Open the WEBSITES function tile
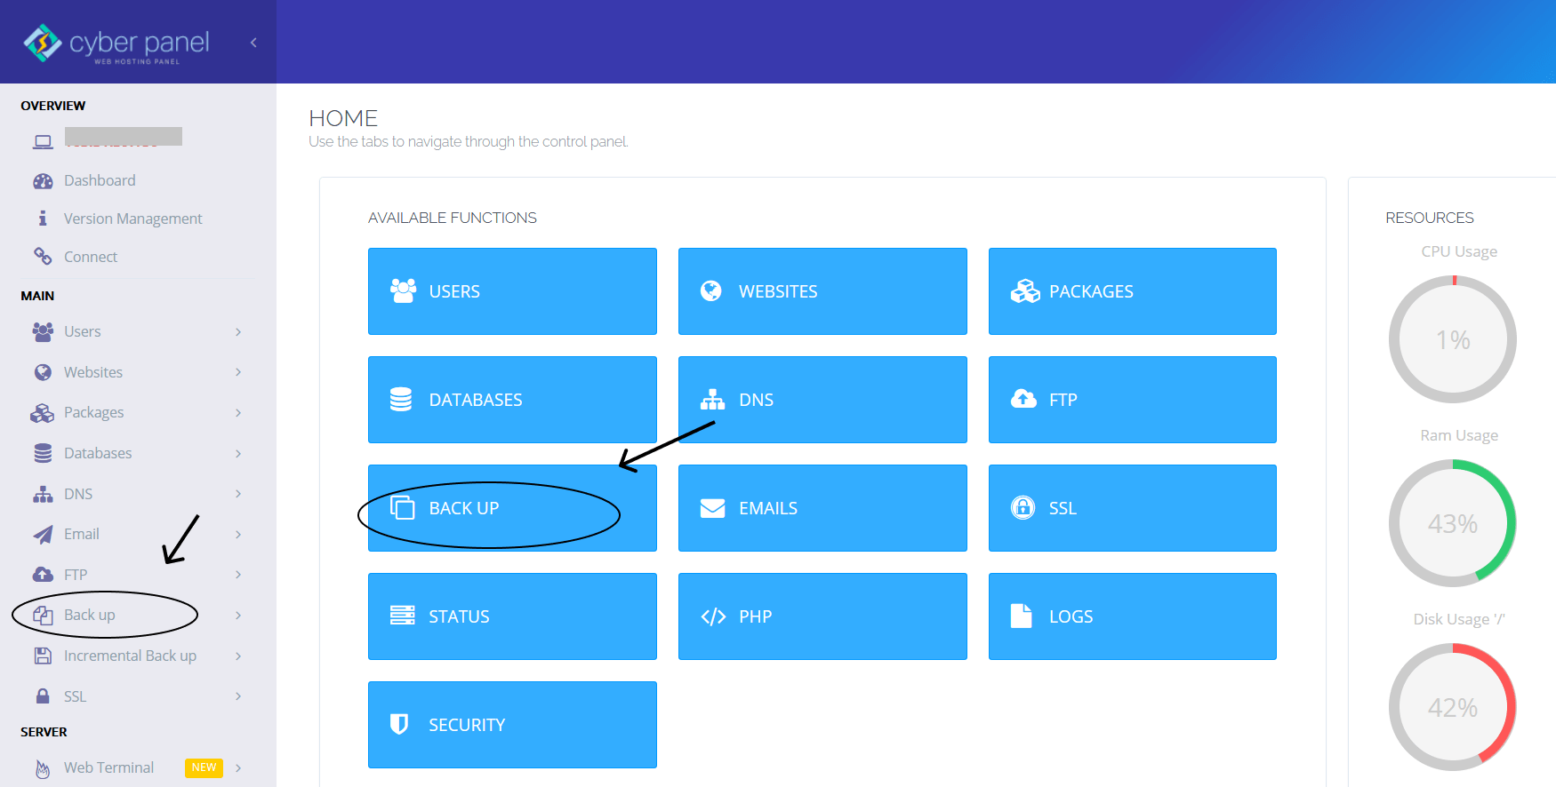This screenshot has width=1556, height=787. pyautogui.click(x=822, y=291)
